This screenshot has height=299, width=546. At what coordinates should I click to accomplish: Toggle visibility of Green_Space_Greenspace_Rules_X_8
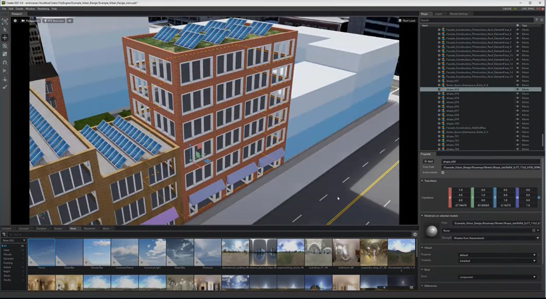[517, 85]
